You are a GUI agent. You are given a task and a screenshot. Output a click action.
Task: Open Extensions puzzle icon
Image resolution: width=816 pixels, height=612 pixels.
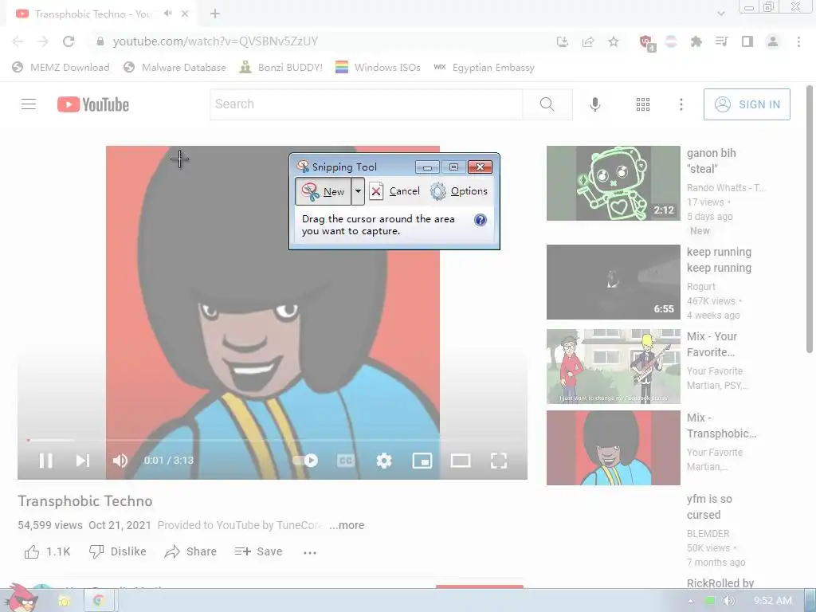(696, 41)
